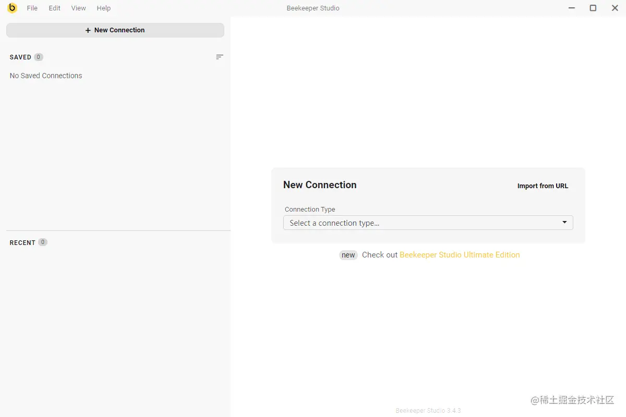Open the File menu
Viewport: 626px width, 417px height.
(x=32, y=8)
